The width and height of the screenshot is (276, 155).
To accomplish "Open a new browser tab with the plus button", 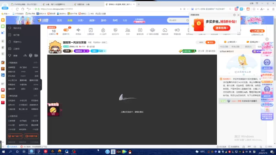I will tap(139, 4).
